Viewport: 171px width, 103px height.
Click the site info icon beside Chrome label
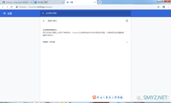point(17,7)
